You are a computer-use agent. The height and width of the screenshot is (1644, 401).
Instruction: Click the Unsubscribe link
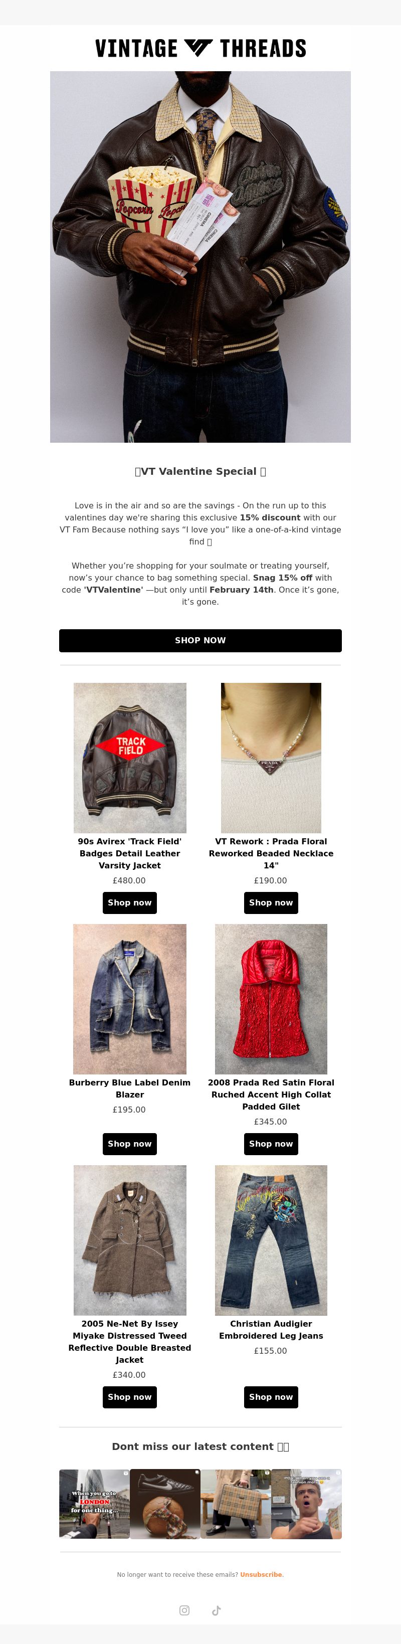coord(261,1574)
